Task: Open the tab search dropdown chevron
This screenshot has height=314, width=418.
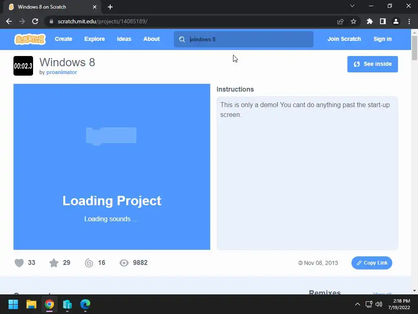Action: [352, 6]
